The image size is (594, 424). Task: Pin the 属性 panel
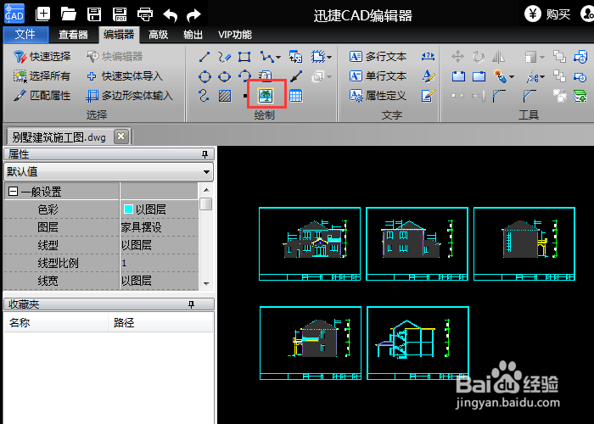tap(205, 154)
